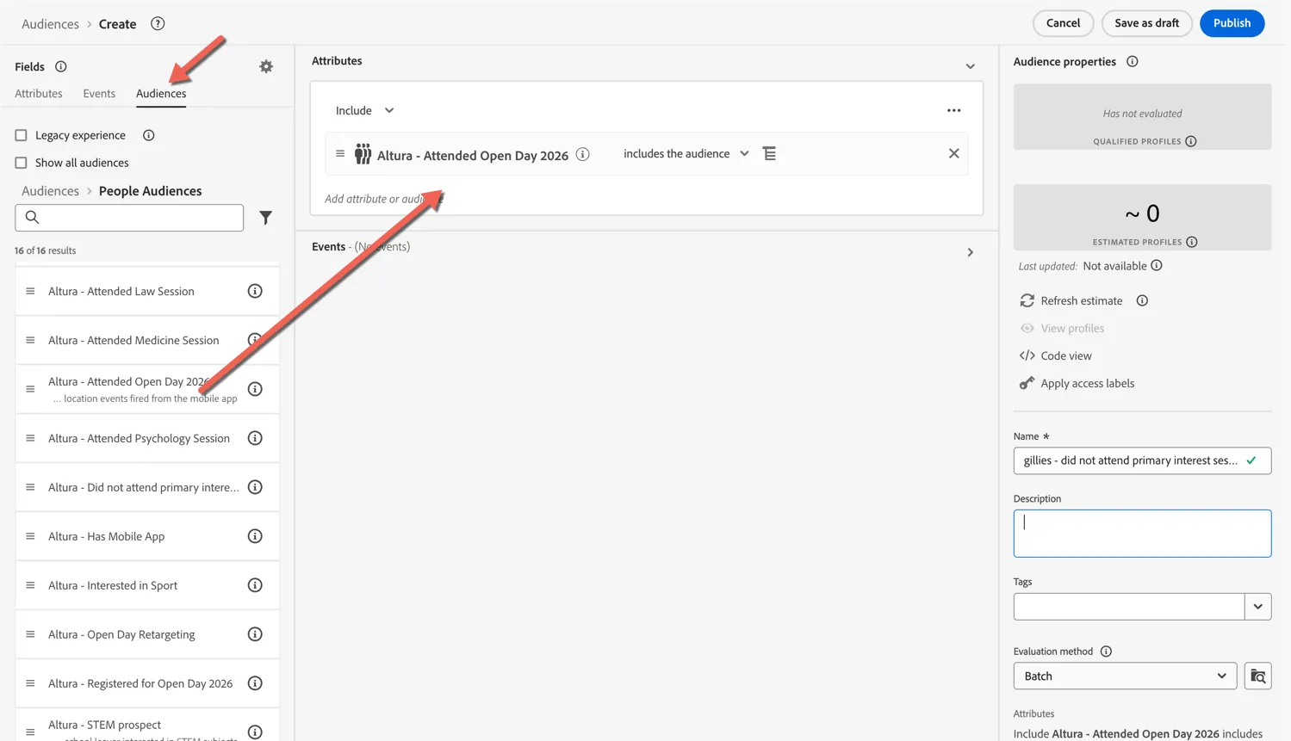1291x741 pixels.
Task: Publish the audience
Action: [1232, 23]
